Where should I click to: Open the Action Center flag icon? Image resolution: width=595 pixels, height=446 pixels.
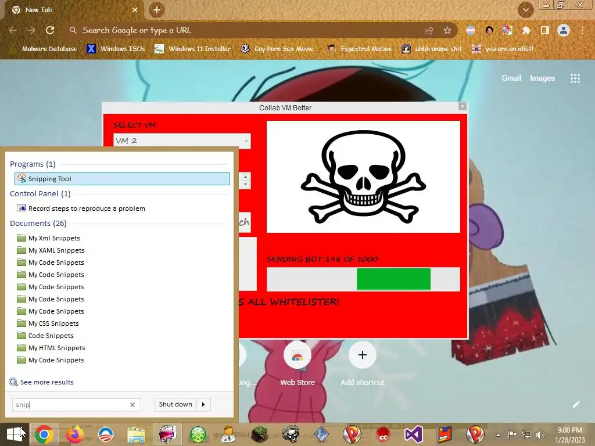click(x=512, y=434)
